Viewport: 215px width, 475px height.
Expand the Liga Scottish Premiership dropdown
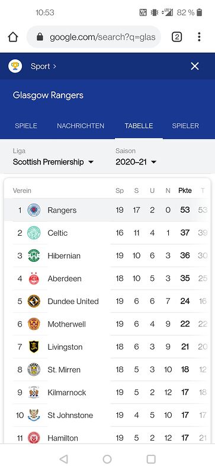[53, 161]
